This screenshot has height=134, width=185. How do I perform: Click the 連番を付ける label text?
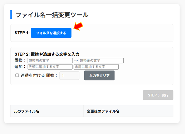pyautogui.click(x=32, y=75)
